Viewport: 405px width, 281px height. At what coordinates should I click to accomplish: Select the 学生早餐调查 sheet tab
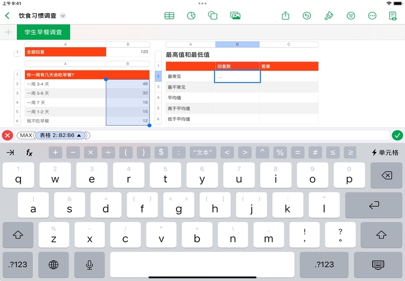[x=43, y=32]
